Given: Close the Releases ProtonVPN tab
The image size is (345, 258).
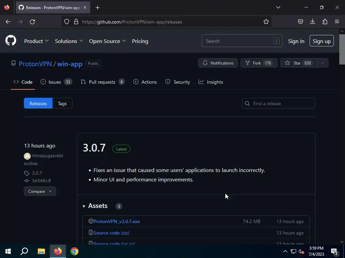Looking at the screenshot, I should (85, 7).
